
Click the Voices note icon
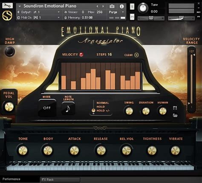click(66, 12)
